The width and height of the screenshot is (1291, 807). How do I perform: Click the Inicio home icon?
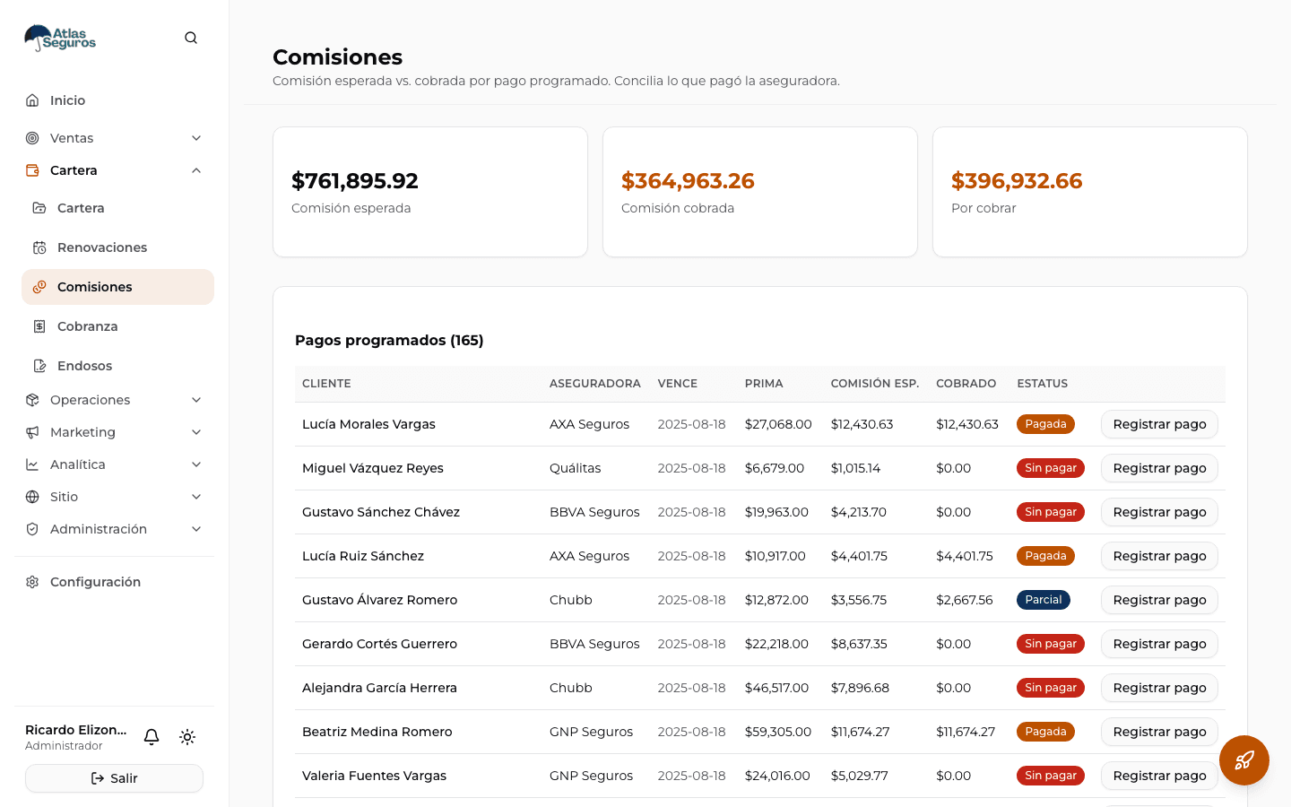32,100
